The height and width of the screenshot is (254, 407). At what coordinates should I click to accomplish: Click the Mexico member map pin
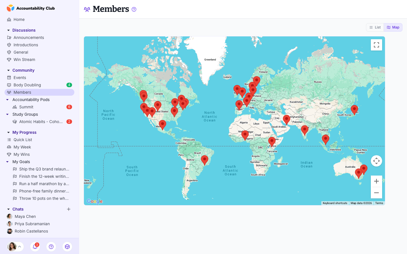coord(163,124)
